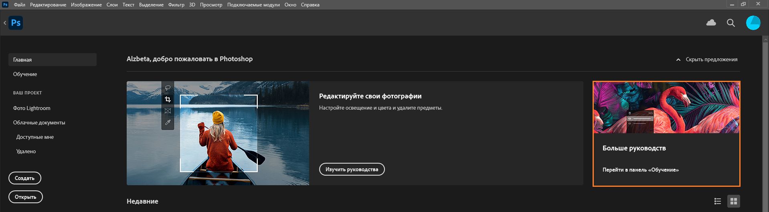The image size is (769, 212).
Task: Open the 3D menu
Action: coord(192,5)
